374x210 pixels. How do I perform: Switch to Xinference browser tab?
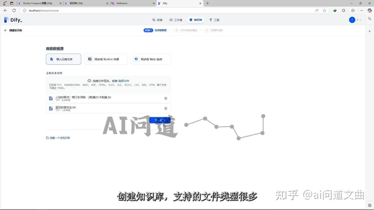coord(133,3)
